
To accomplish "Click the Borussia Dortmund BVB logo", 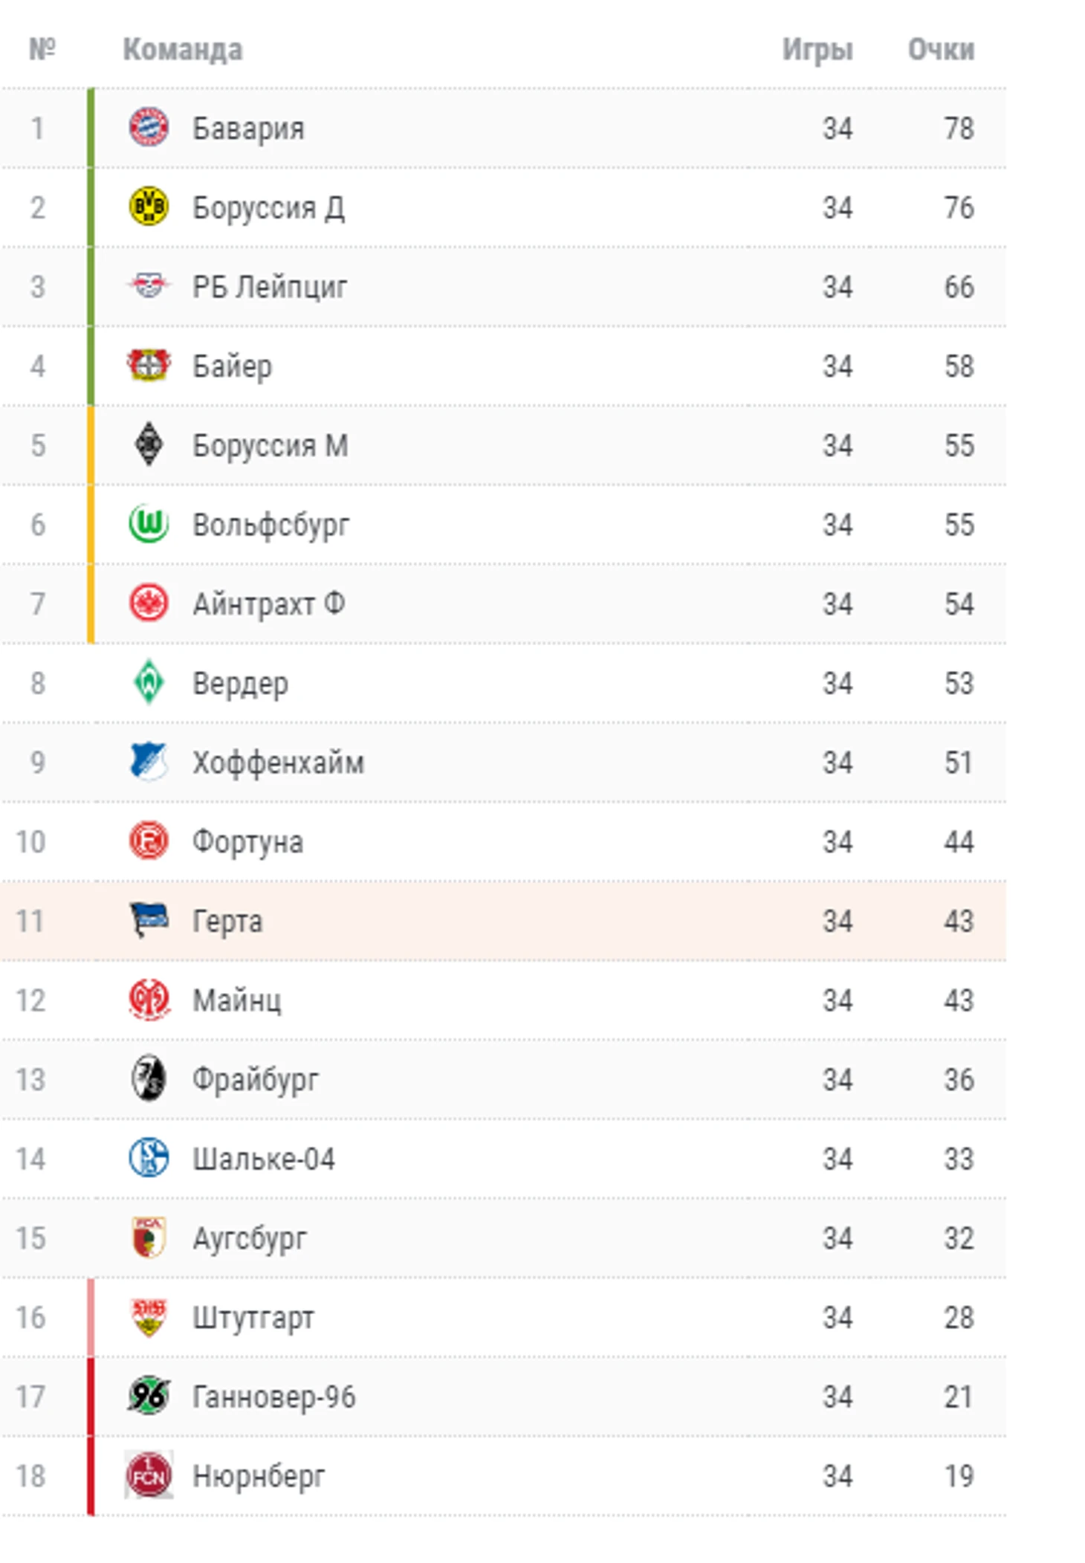I will point(149,207).
